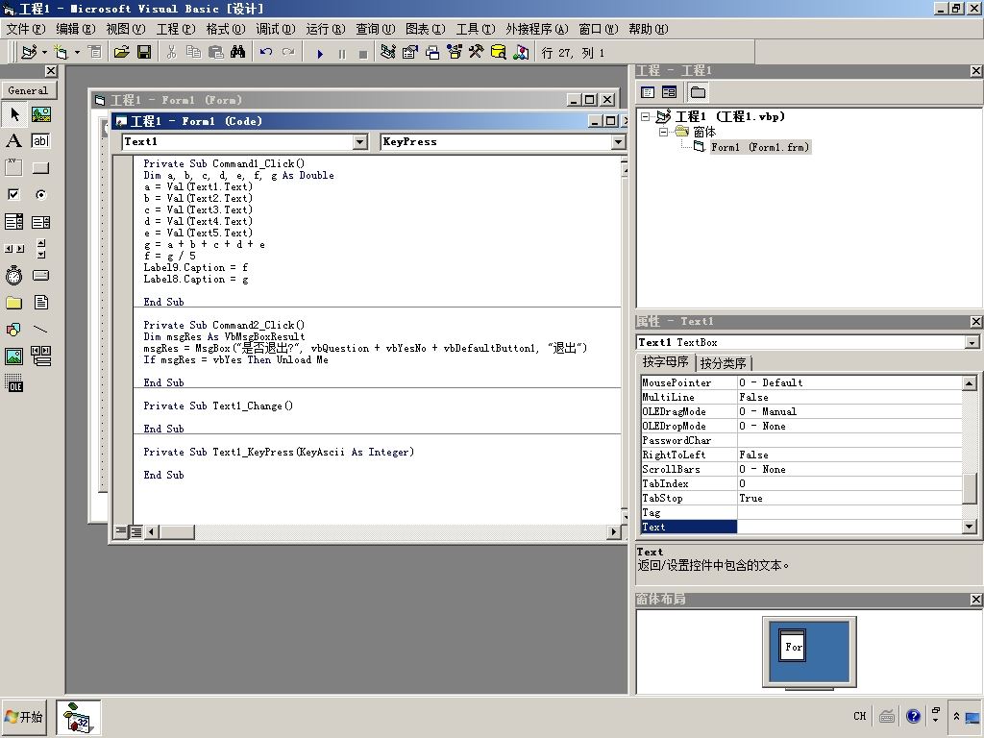The width and height of the screenshot is (984, 738).
Task: Open the Find binoculars tool
Action: coord(237,53)
